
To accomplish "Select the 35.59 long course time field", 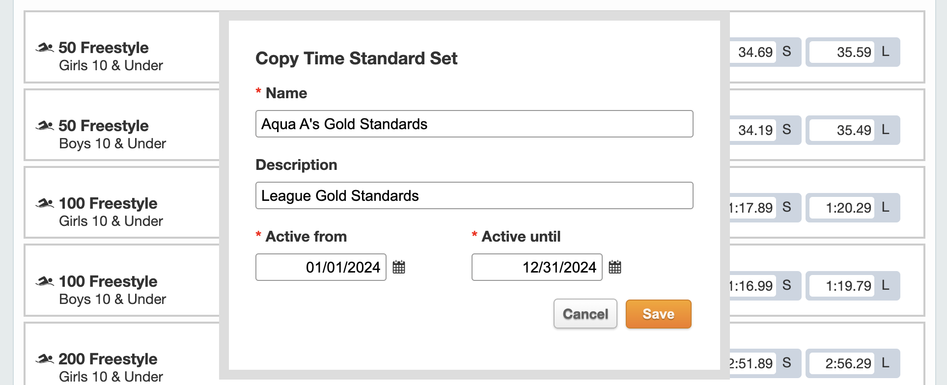I will (x=841, y=52).
